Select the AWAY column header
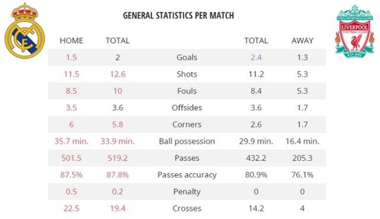Viewport: 380px width, 219px height. click(x=302, y=41)
